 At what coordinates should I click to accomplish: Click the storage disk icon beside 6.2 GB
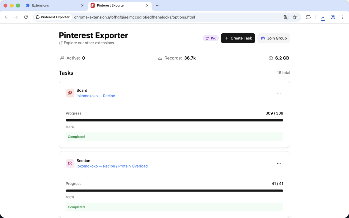[x=271, y=58]
